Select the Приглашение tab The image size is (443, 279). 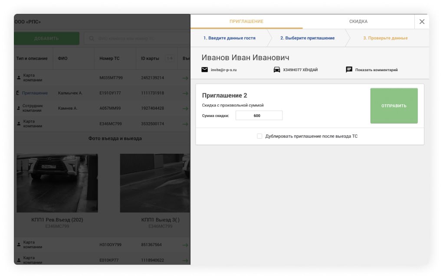pos(246,21)
